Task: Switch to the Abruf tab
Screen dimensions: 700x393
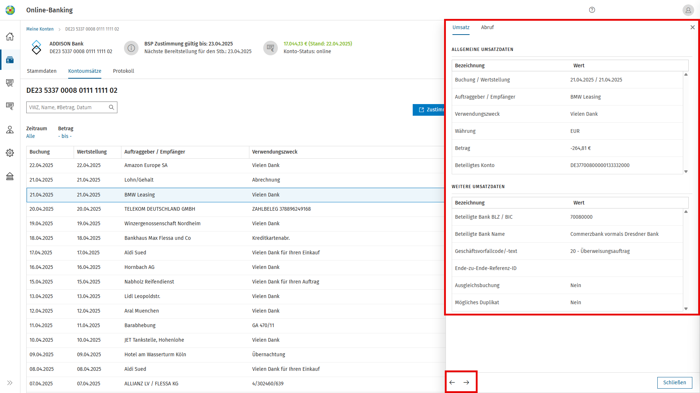Action: click(487, 27)
